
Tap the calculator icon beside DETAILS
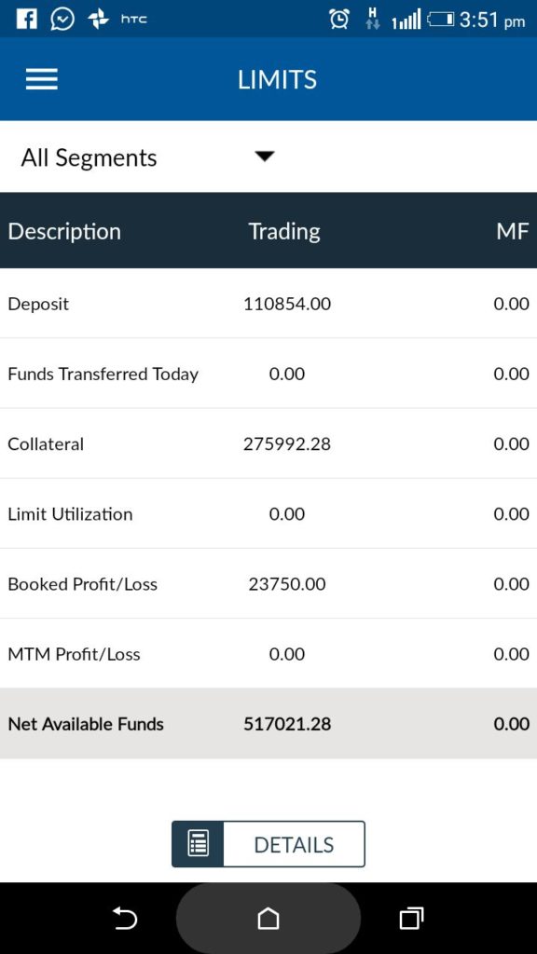click(198, 844)
